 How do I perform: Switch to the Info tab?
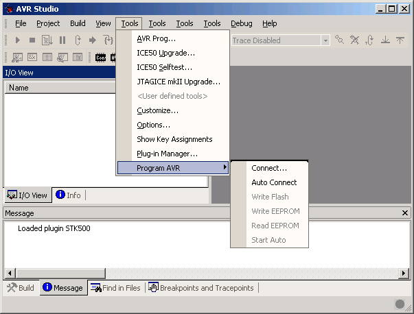[x=68, y=195]
